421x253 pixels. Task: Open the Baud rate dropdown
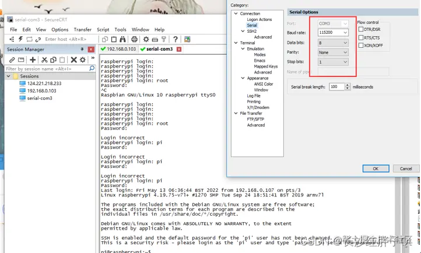click(345, 33)
